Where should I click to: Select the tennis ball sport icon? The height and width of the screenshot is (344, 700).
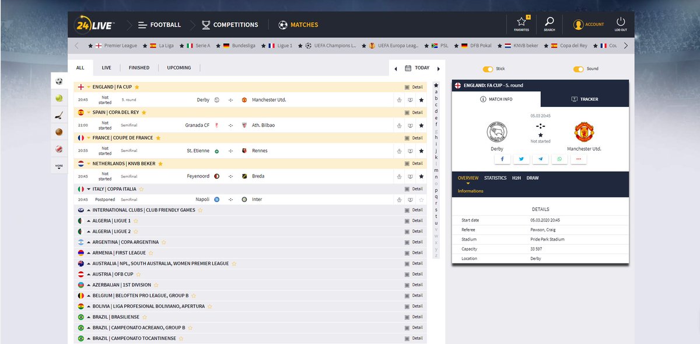pos(59,99)
